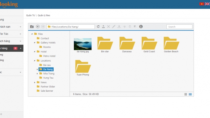Select Bai sau folder in tree
Screen dimensions: 210x118
(45, 65)
